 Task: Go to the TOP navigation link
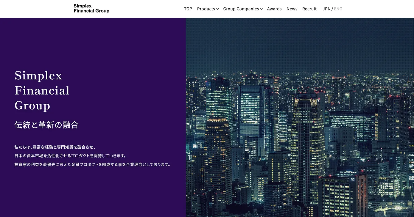(188, 9)
